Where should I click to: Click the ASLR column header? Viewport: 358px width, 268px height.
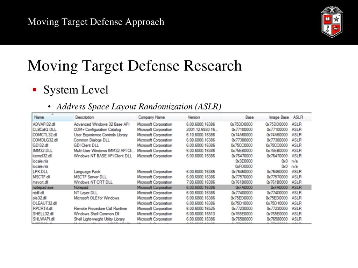[298, 117]
